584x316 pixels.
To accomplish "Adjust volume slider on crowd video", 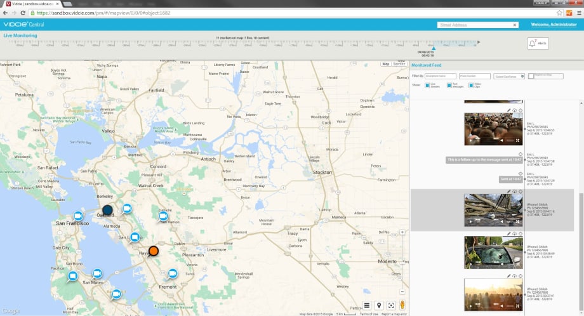I will coord(510,140).
